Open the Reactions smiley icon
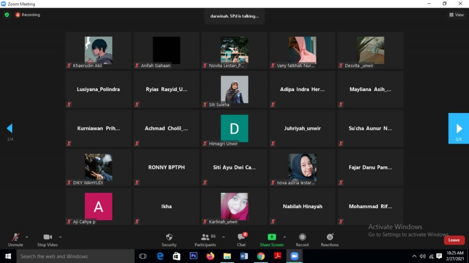This screenshot has height=263, width=469. pyautogui.click(x=330, y=237)
